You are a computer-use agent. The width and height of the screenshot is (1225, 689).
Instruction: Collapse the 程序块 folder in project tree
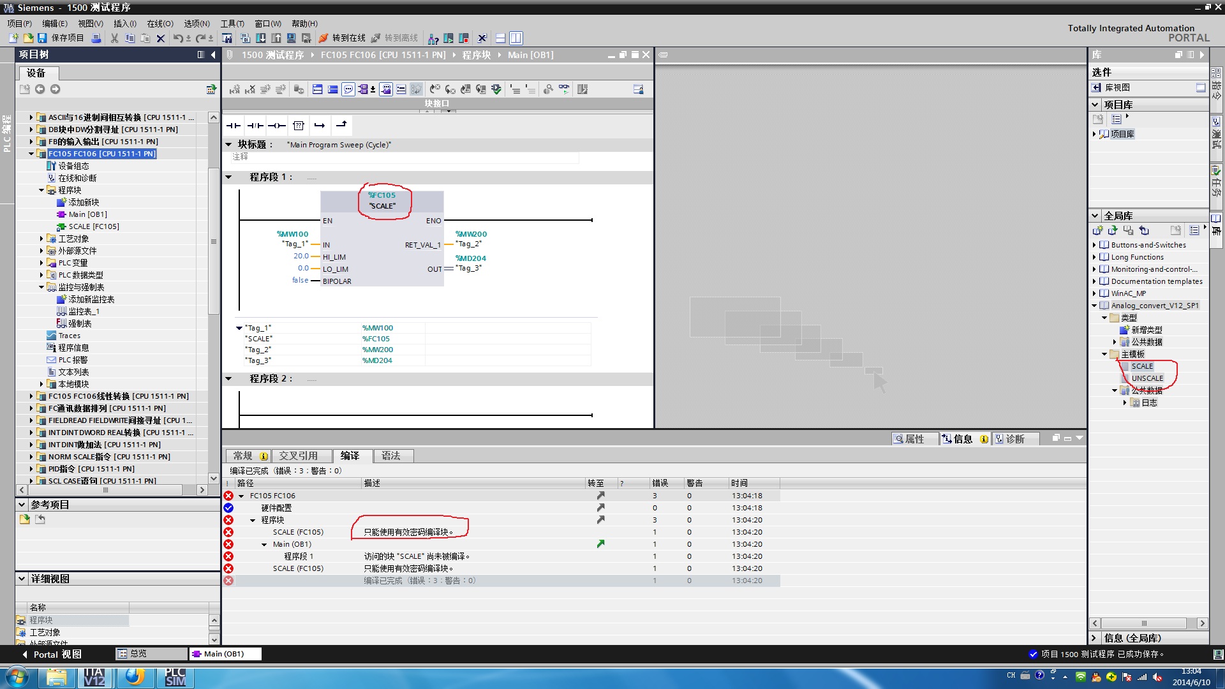pyautogui.click(x=41, y=190)
